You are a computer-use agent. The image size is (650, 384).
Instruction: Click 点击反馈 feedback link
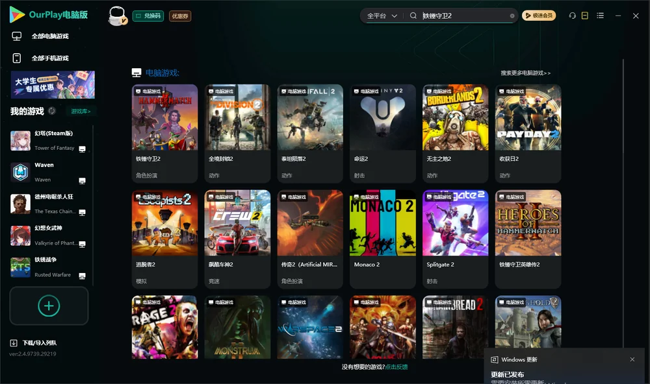396,366
